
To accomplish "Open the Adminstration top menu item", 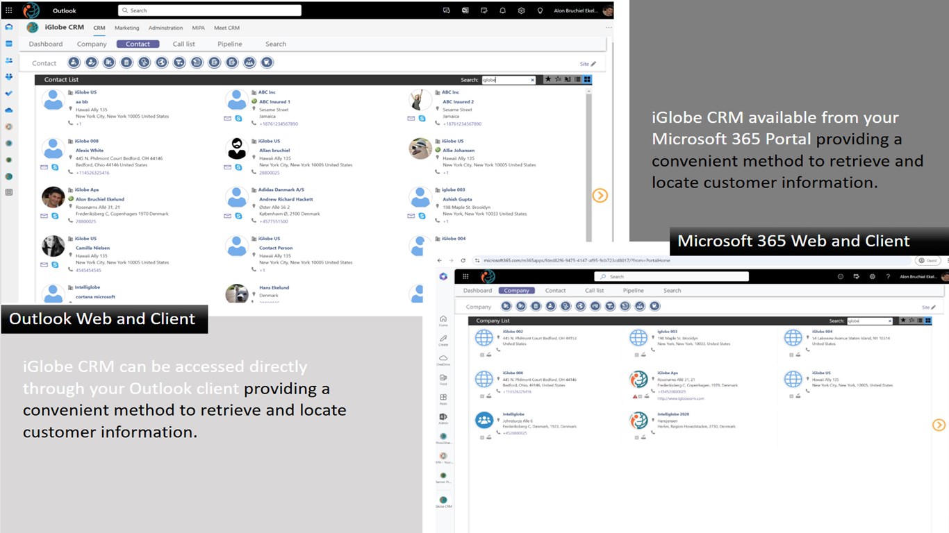I will pos(165,28).
